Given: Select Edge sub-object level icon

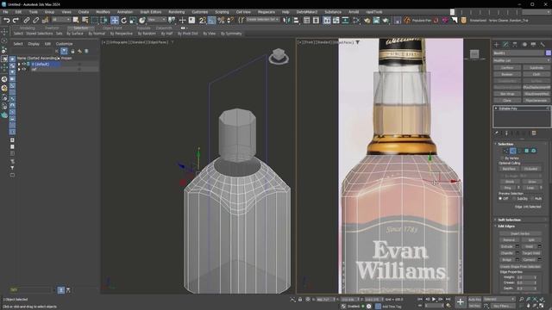Looking at the screenshot, I should [513, 151].
